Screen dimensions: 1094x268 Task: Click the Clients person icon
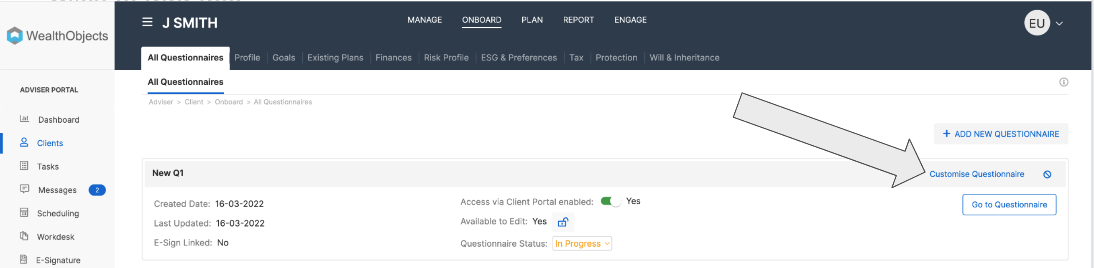pyautogui.click(x=24, y=142)
